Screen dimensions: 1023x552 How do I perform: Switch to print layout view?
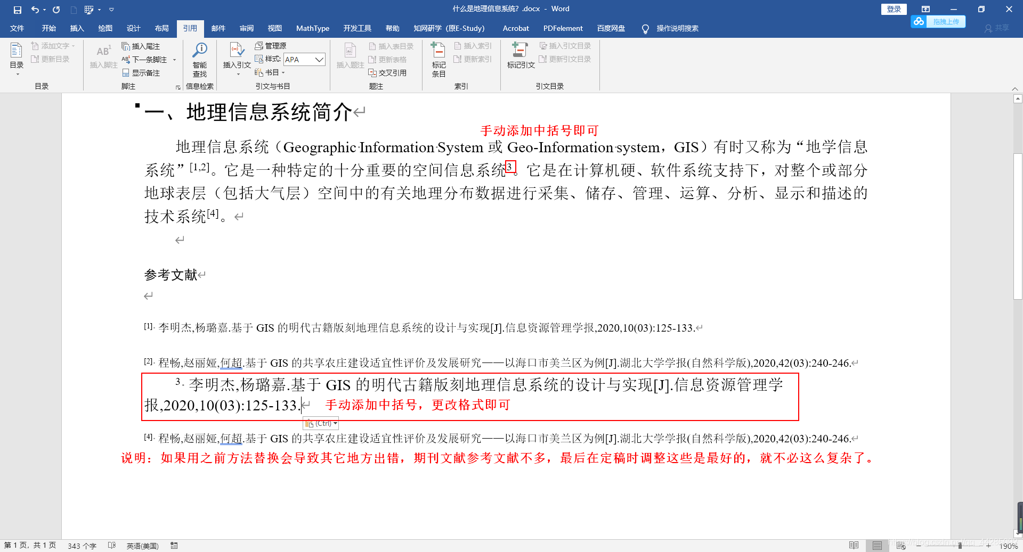click(877, 546)
